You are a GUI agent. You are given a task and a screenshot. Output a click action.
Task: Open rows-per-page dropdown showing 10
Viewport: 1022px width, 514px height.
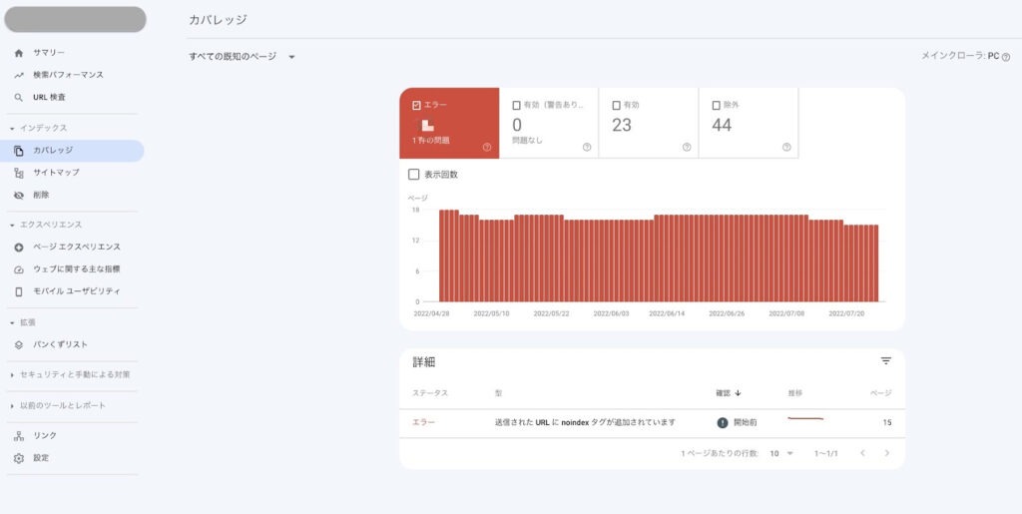click(781, 453)
